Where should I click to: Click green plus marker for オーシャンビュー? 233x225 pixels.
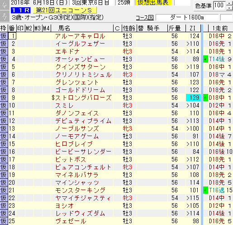tap(205, 59)
